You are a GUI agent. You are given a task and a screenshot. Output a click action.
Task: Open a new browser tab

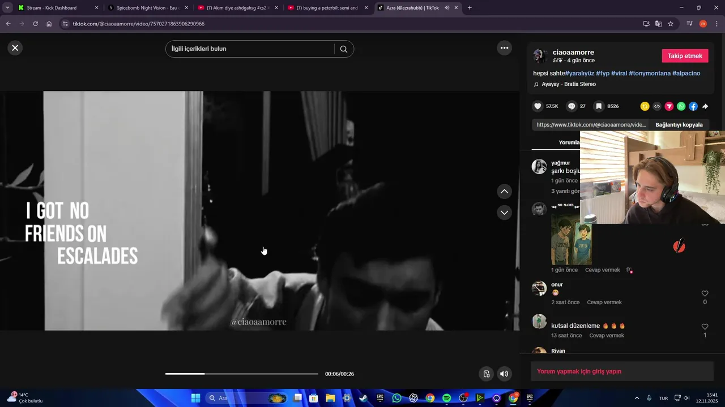470,8
